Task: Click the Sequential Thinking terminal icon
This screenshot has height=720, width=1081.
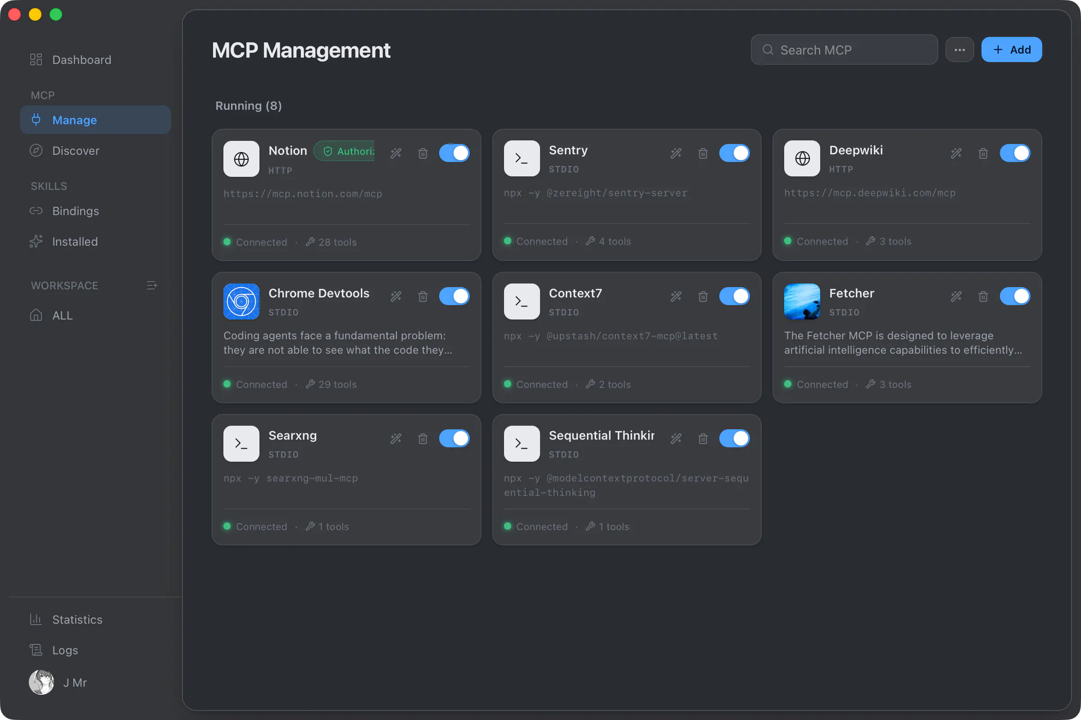Action: tap(522, 444)
